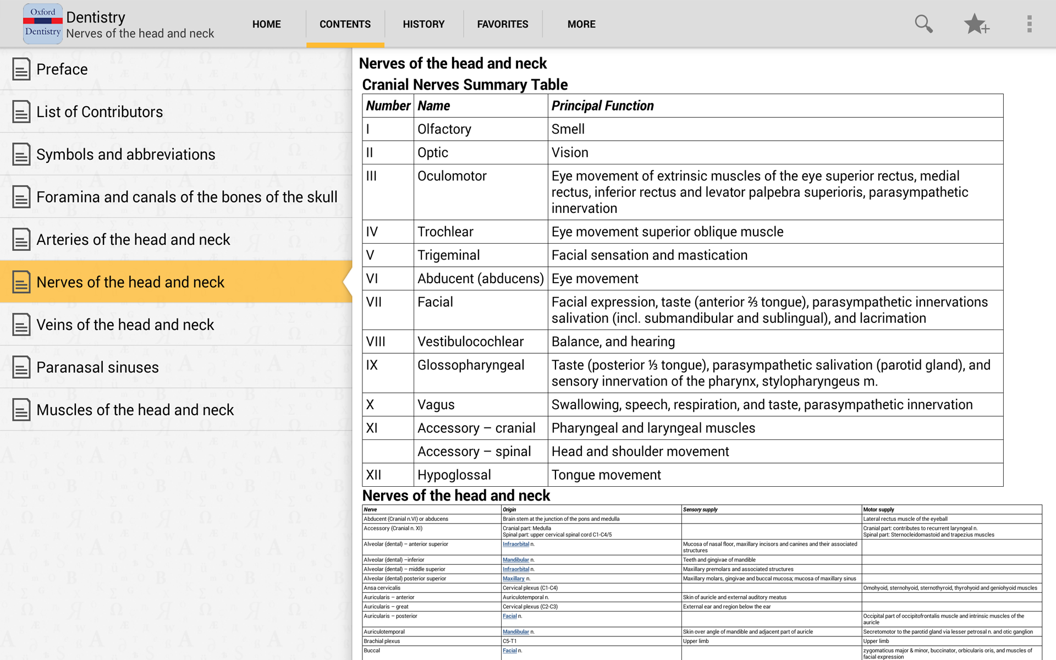Viewport: 1056px width, 660px height.
Task: Click the Vestibulocochlear name cell
Action: tap(481, 342)
